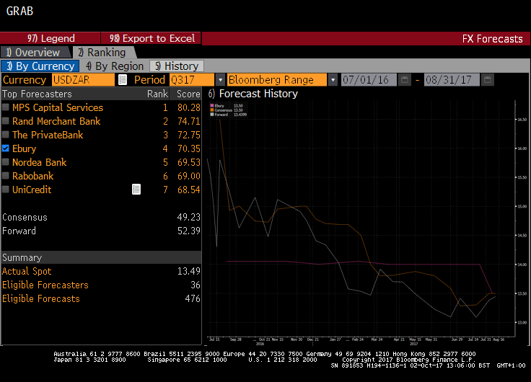The width and height of the screenshot is (531, 382).
Task: Tick the Rand Merchant Bank checkbox
Action: pos(6,121)
